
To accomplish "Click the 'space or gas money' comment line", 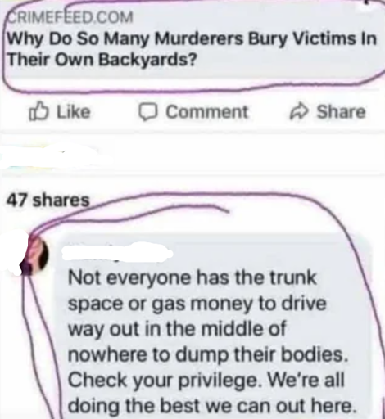I will (197, 304).
